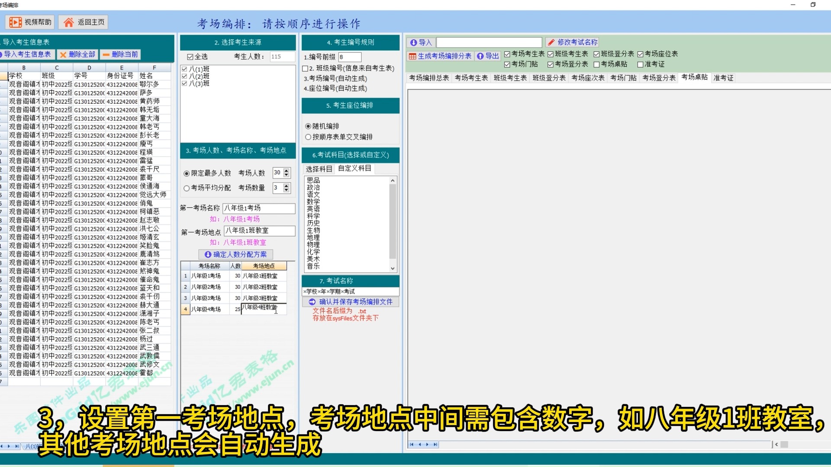Screen dimensions: 831x467
Task: Enable 考场桌贴 checkbox
Action: [x=596, y=64]
